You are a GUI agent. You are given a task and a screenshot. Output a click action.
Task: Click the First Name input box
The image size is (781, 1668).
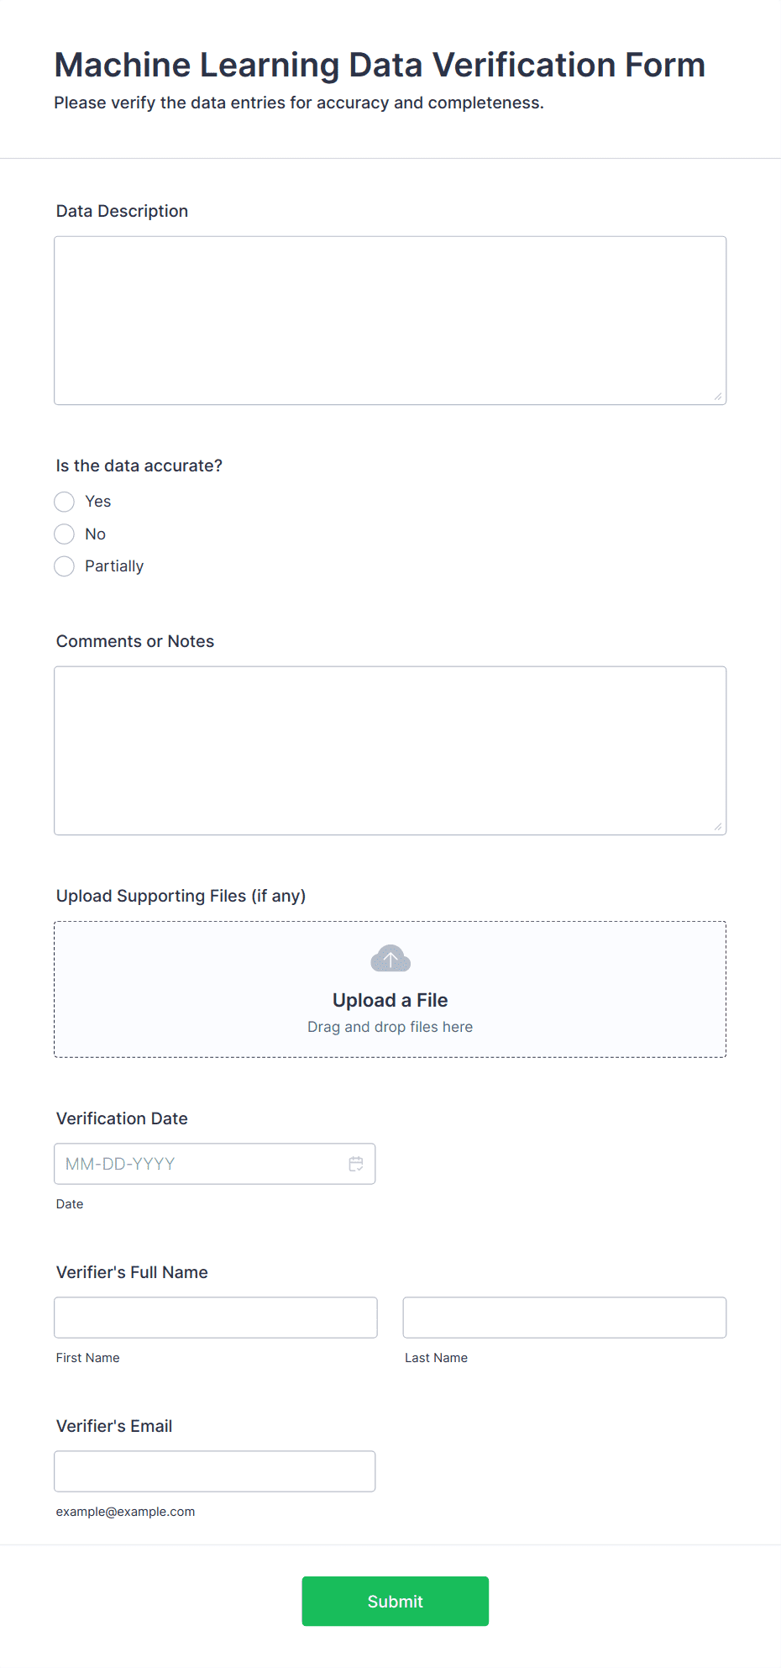(x=216, y=1318)
